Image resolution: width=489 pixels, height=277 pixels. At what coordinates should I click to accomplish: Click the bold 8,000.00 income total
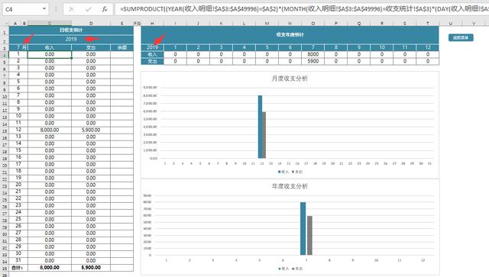click(50, 268)
